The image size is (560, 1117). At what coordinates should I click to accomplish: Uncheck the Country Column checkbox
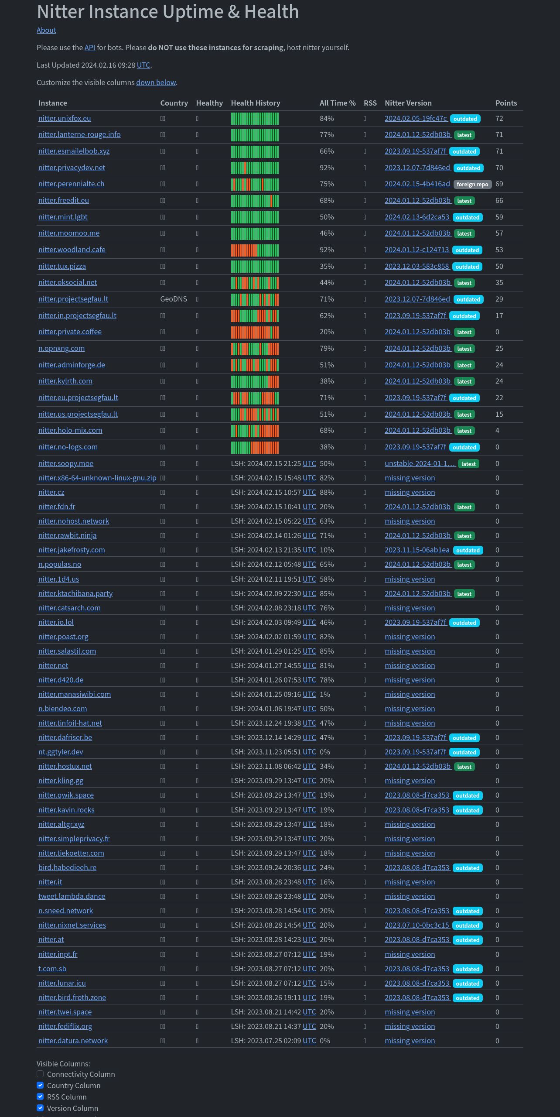click(40, 1085)
